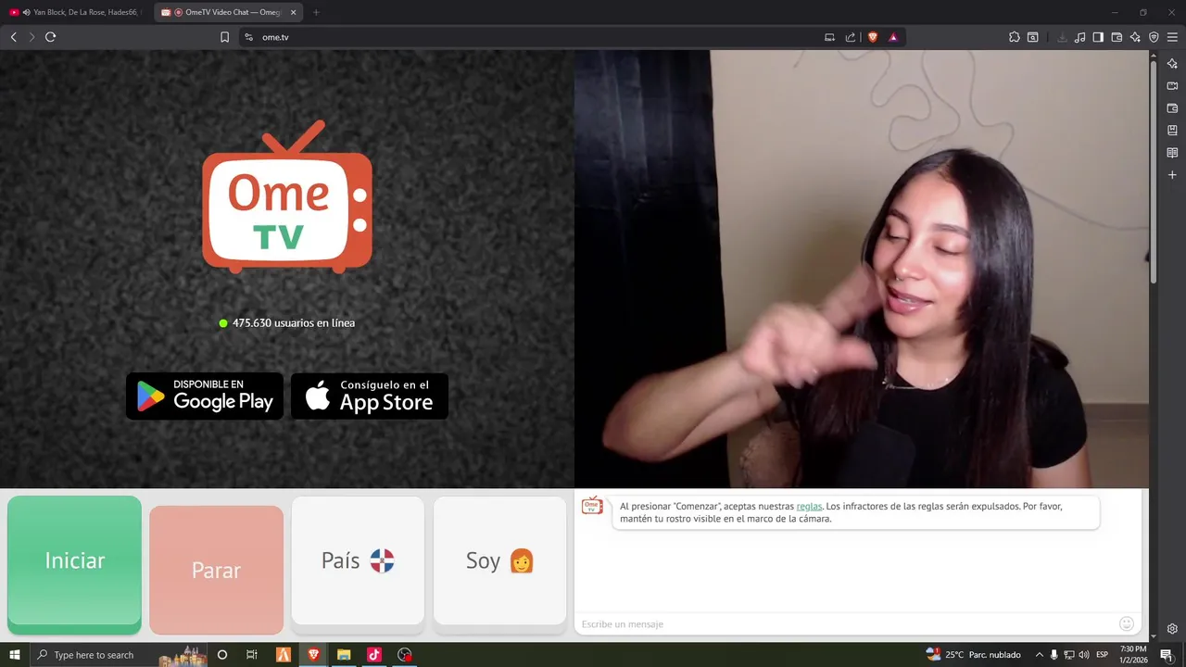Toggle the browser sidebar panel icon

click(1098, 37)
